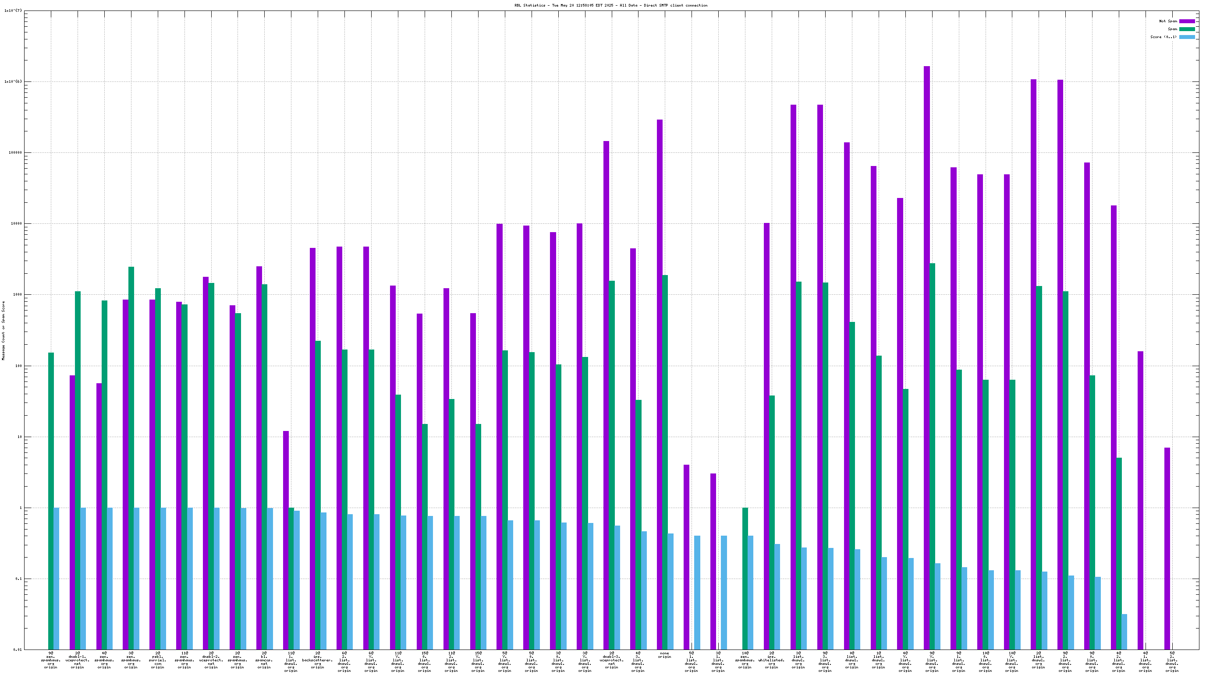Click the 'psbl.surriel.com origin' x-axis label
Screen dimensions: 1206x678
[158, 660]
